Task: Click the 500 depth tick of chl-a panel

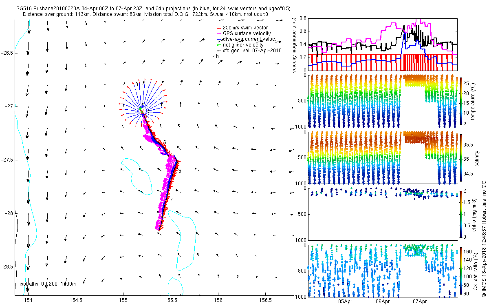Action: [302, 214]
